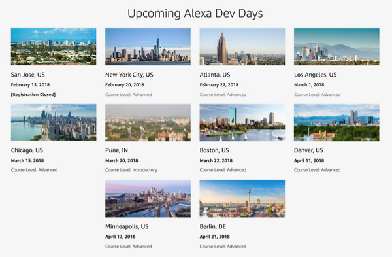Click the [Registration Closed] label
Screen dimensions: 392x257
[33, 95]
